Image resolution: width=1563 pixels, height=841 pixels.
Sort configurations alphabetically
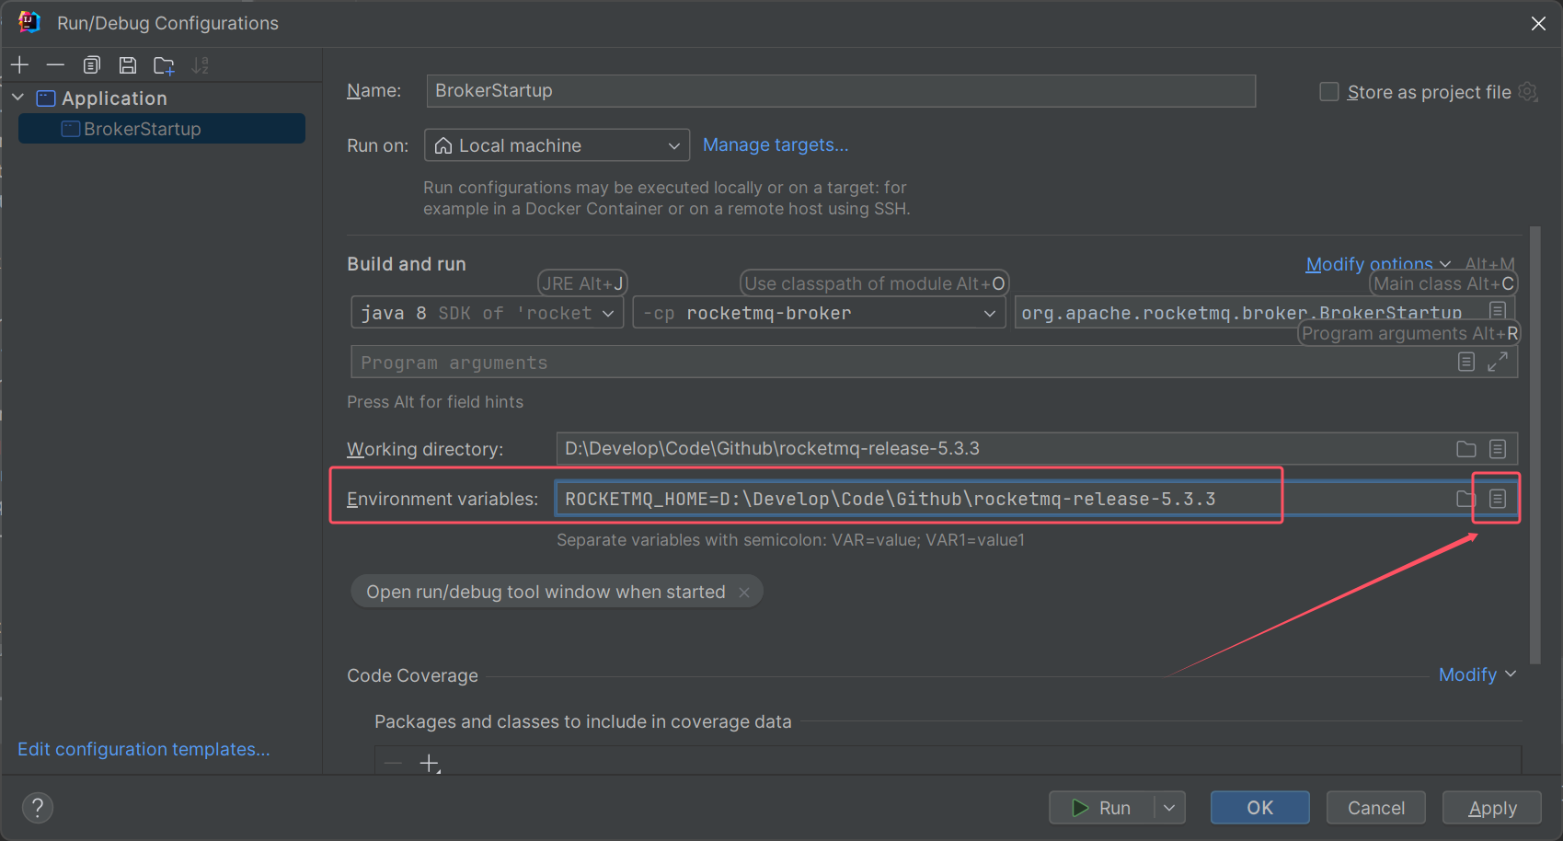click(x=200, y=65)
